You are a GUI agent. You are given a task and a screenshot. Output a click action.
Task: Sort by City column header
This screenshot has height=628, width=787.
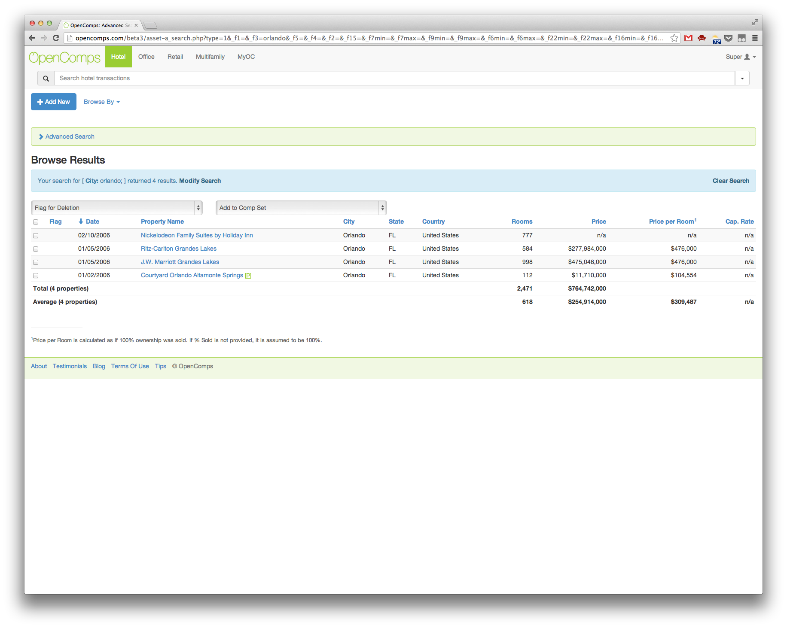coord(349,221)
